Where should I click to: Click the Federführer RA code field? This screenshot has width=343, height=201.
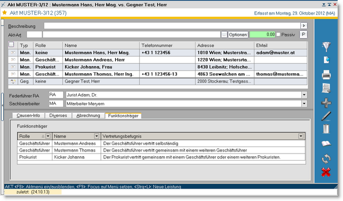coord(56,95)
